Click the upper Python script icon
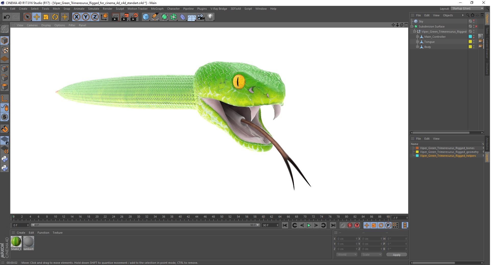 coord(5,159)
